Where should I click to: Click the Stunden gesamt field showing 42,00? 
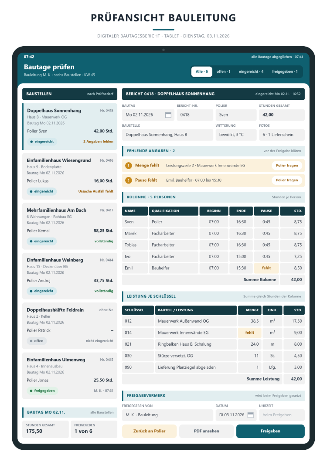click(x=282, y=115)
